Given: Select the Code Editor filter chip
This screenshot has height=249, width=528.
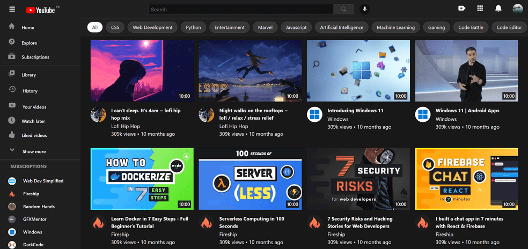Looking at the screenshot, I should tap(509, 27).
